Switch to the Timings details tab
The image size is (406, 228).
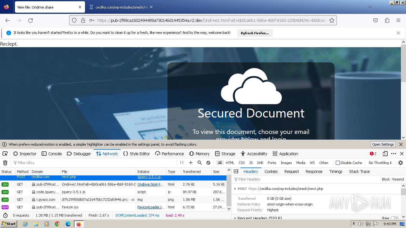click(x=336, y=171)
